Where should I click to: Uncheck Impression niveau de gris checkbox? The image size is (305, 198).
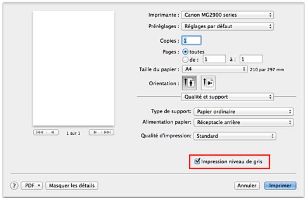pos(197,161)
